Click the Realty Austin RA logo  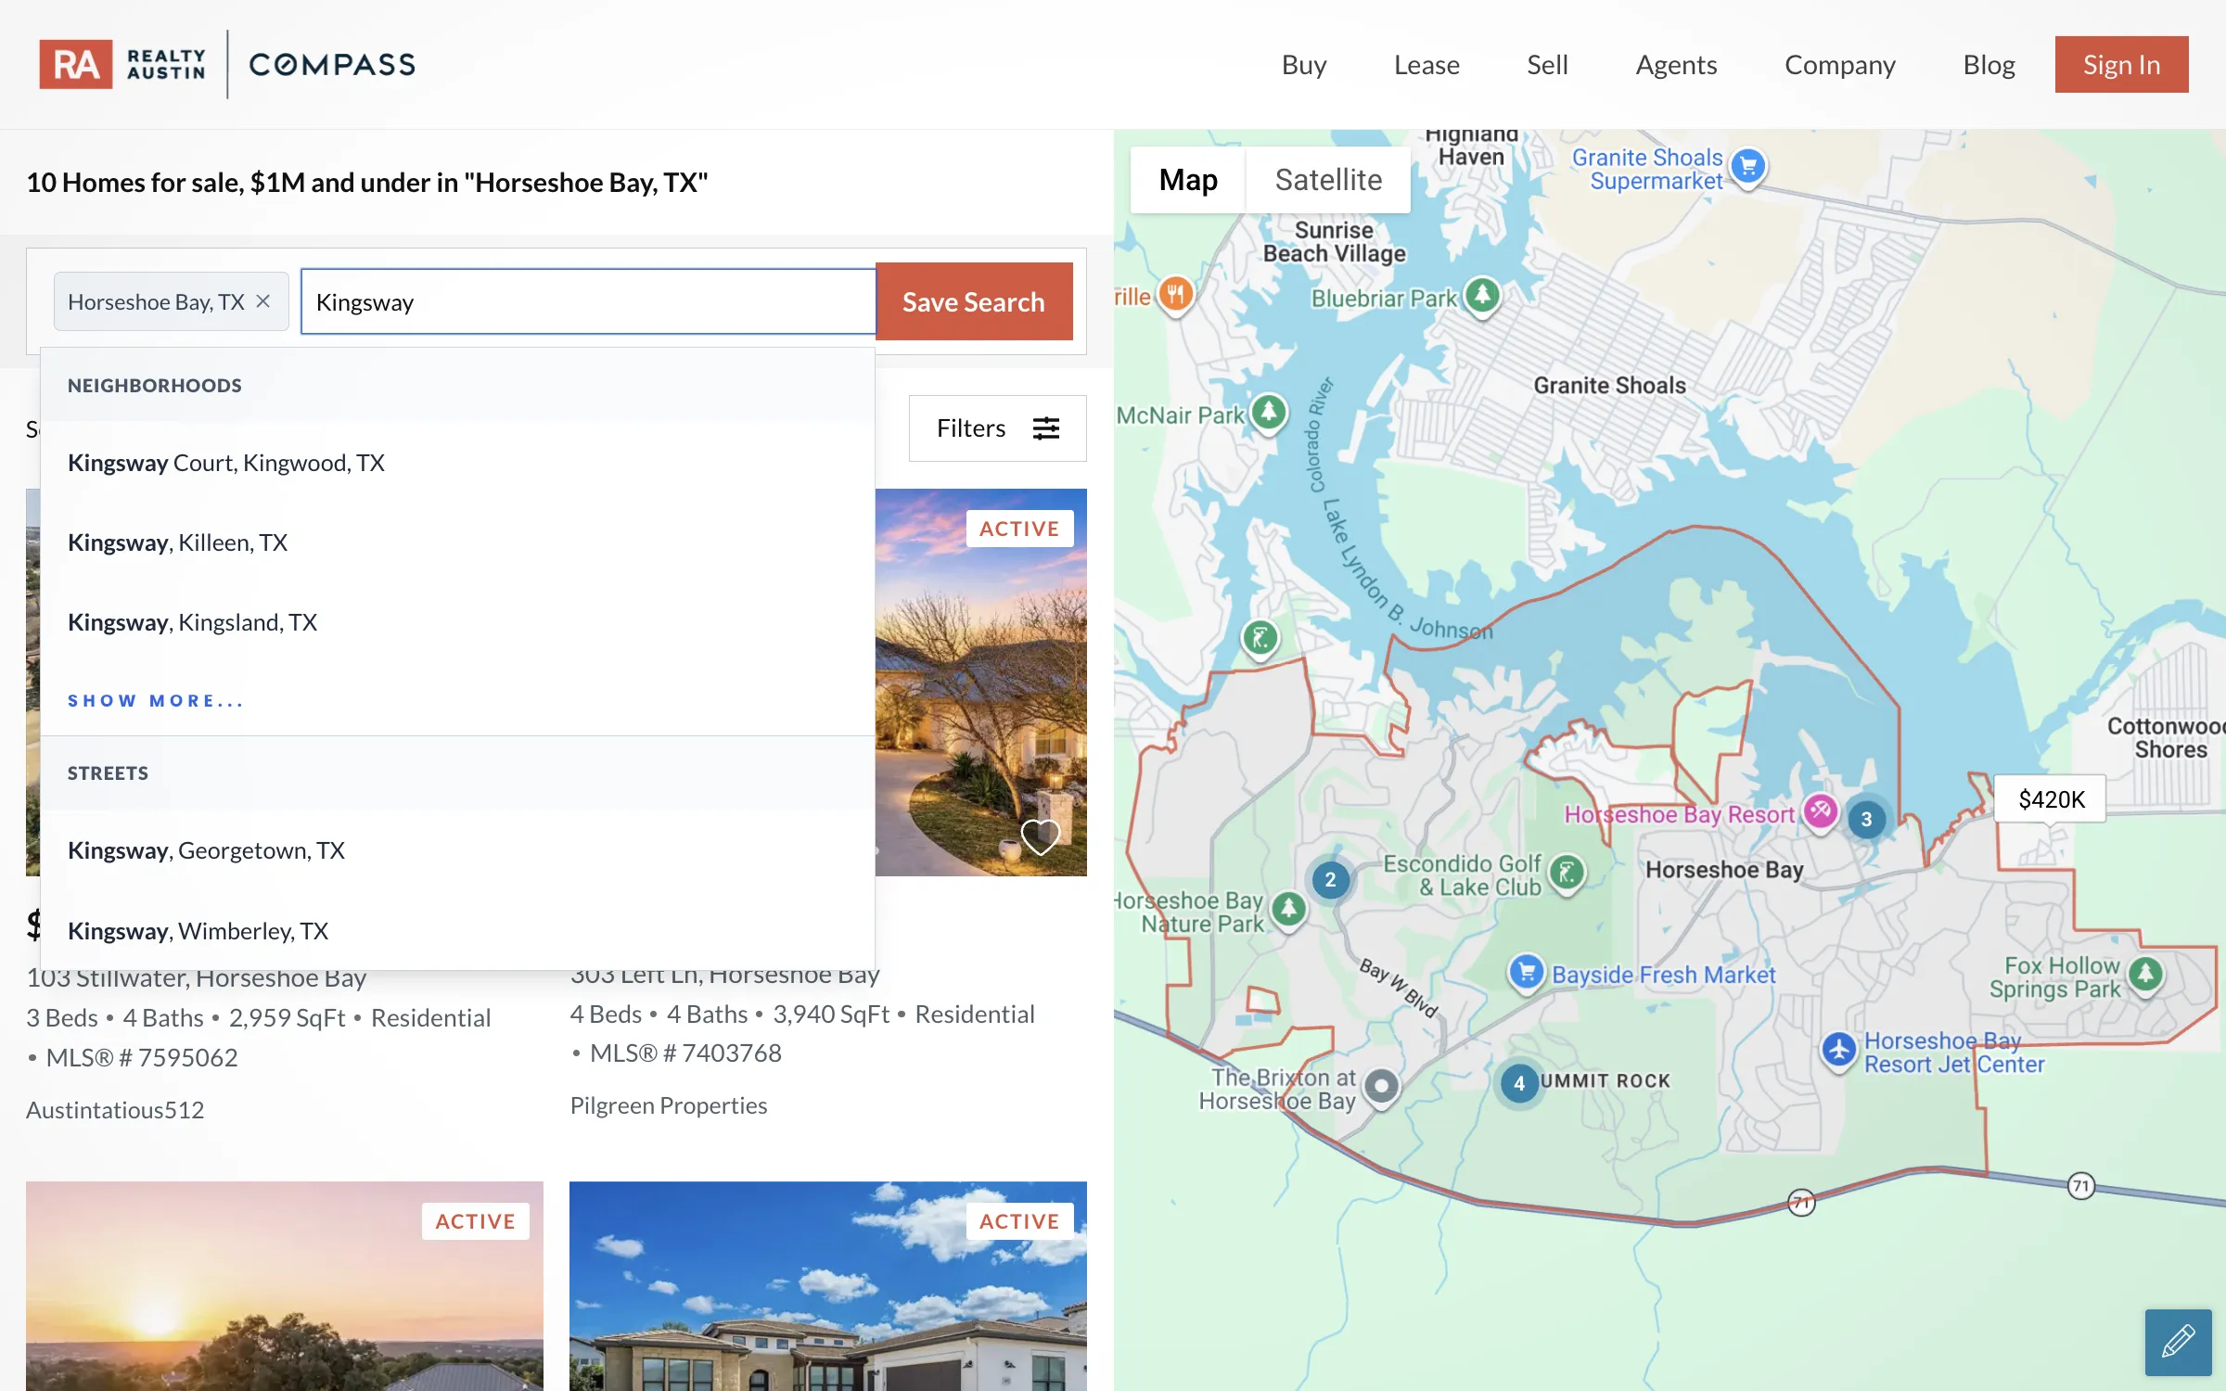point(122,64)
